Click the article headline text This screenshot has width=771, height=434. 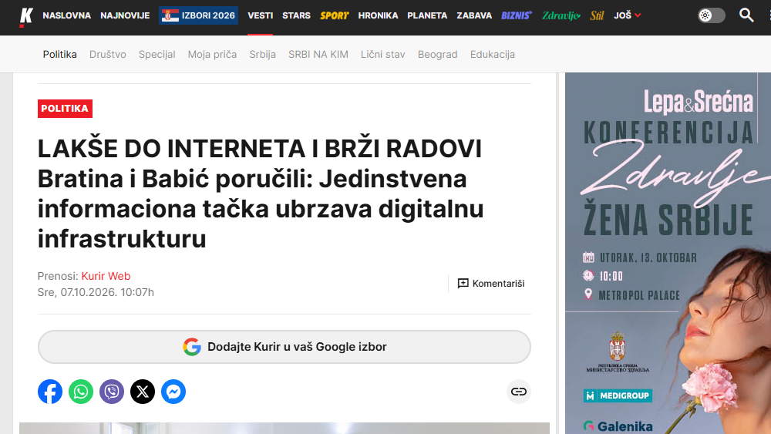point(261,193)
